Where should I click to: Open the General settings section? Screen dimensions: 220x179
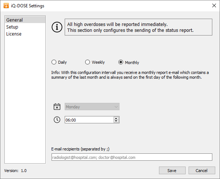(x=15, y=20)
